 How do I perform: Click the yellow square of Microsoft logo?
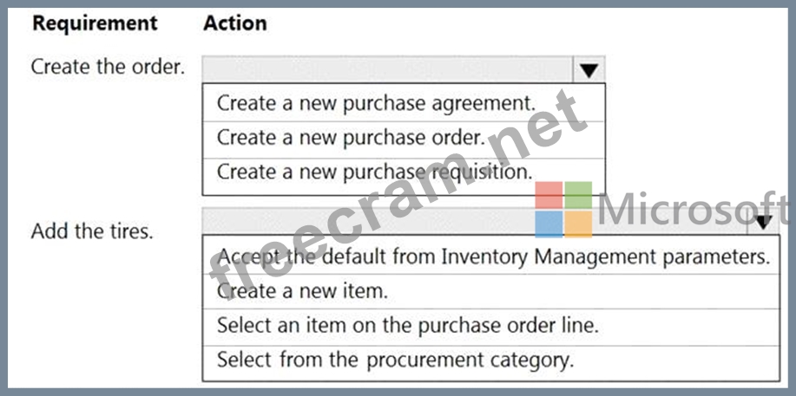[578, 224]
